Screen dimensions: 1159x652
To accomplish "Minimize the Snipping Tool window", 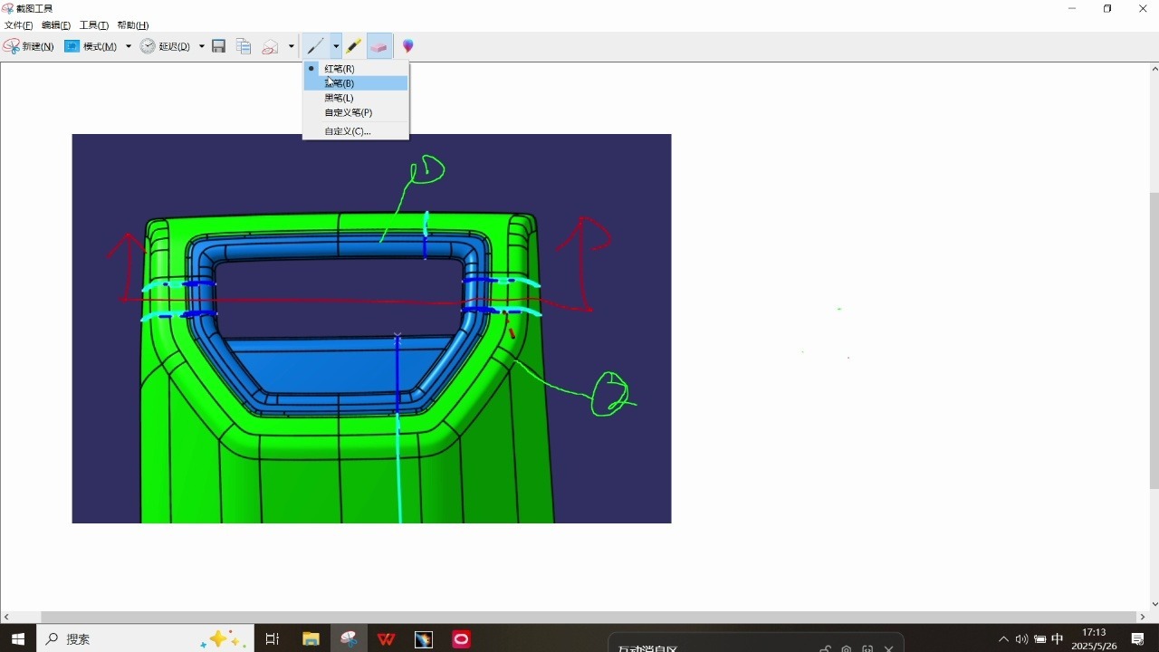I will click(x=1072, y=8).
